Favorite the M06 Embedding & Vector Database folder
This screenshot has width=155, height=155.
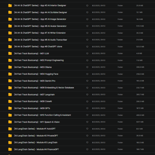coord(87,88)
